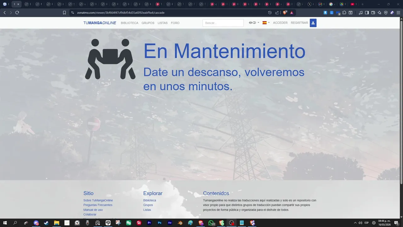This screenshot has height=227, width=403.
Task: Open the taskbar clock and date
Action: (x=384, y=223)
